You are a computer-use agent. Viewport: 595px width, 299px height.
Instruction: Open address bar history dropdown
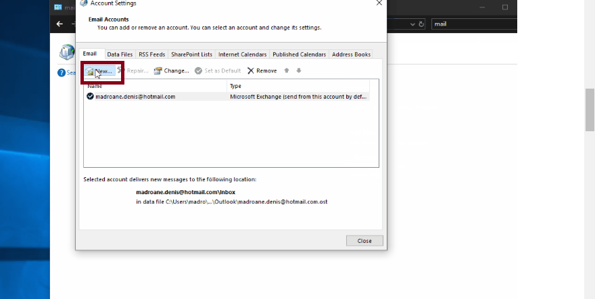click(x=413, y=24)
